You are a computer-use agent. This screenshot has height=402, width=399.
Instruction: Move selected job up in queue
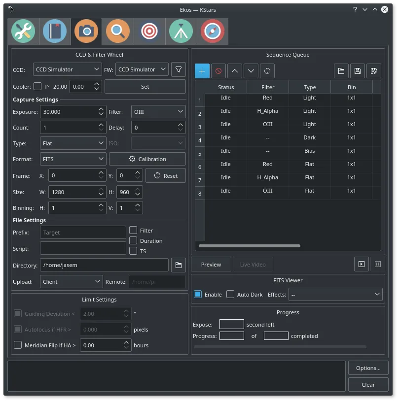(x=235, y=71)
